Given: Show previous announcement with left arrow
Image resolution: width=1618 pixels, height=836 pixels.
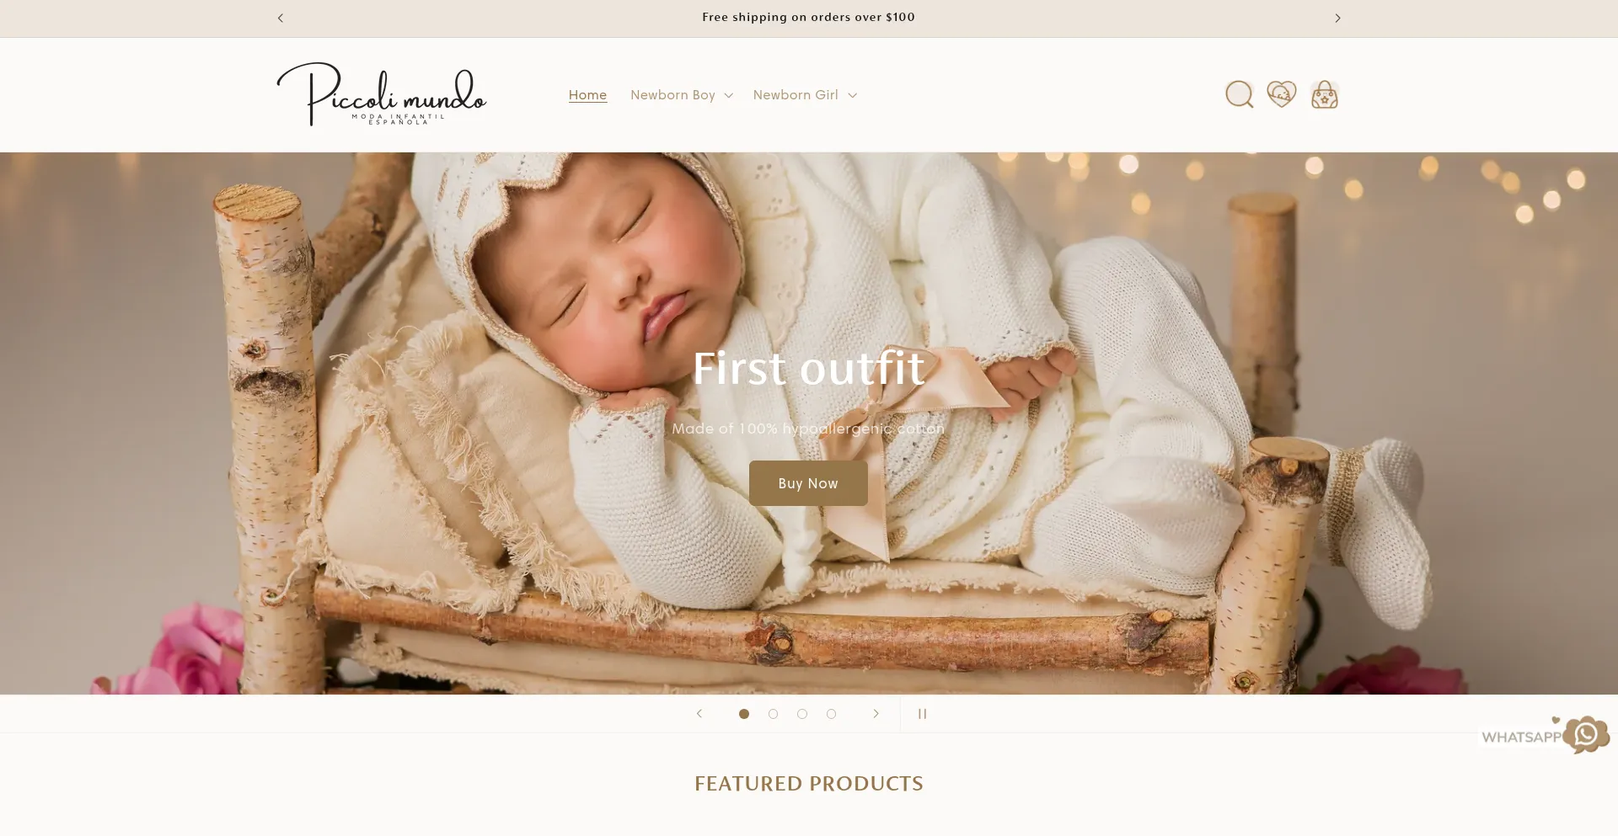Looking at the screenshot, I should tap(281, 18).
